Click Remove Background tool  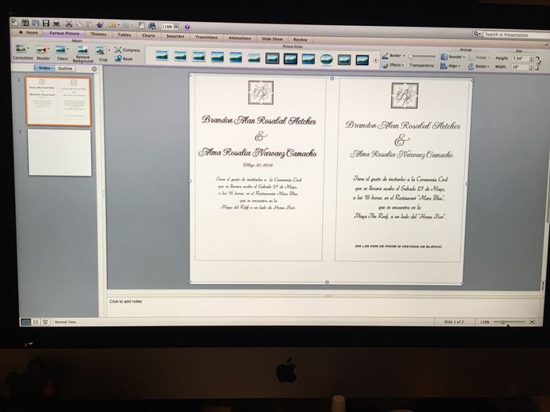82,54
